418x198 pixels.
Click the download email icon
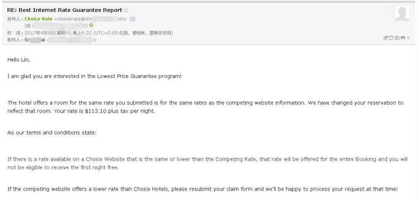pos(397,38)
